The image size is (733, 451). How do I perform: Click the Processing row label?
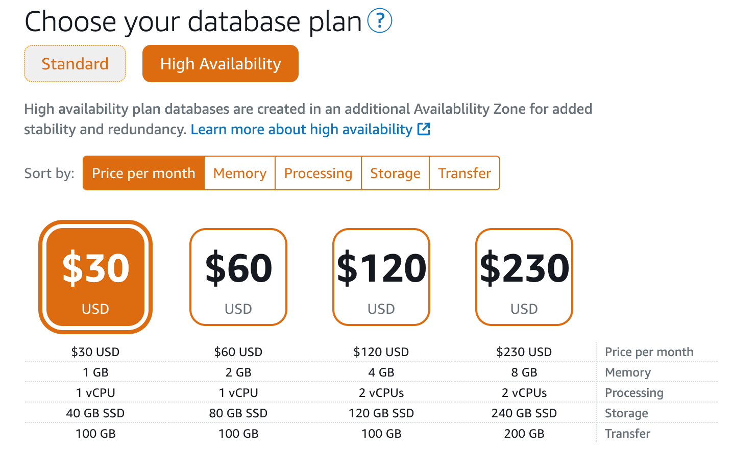[634, 392]
